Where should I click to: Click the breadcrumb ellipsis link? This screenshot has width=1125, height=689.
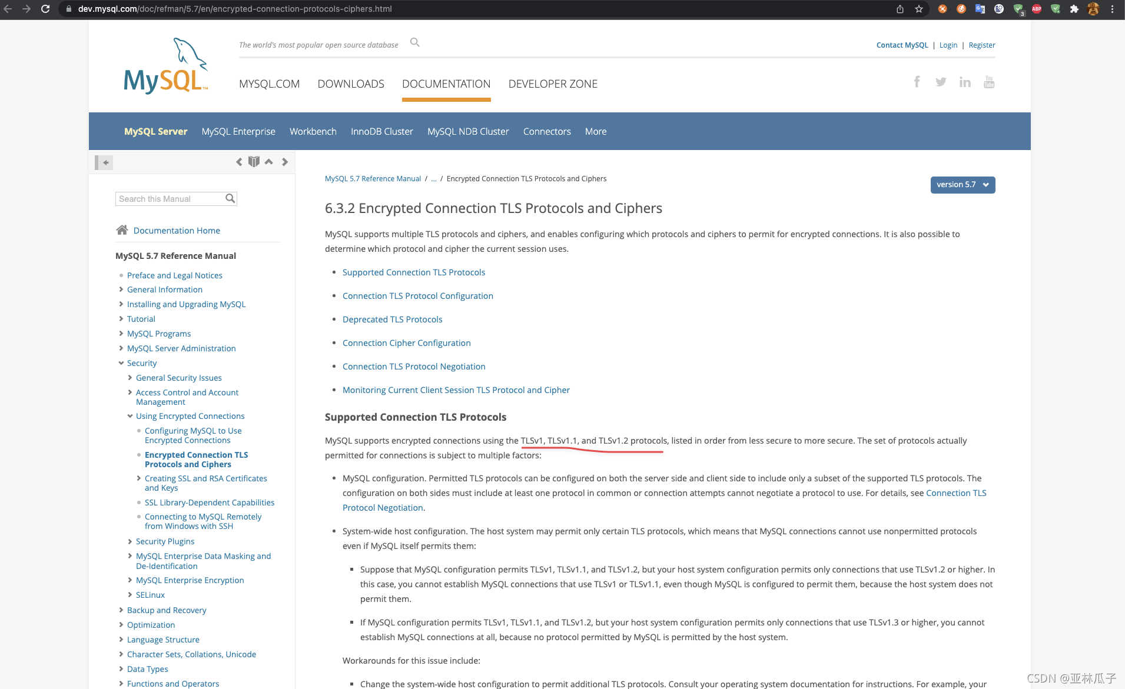click(x=434, y=179)
